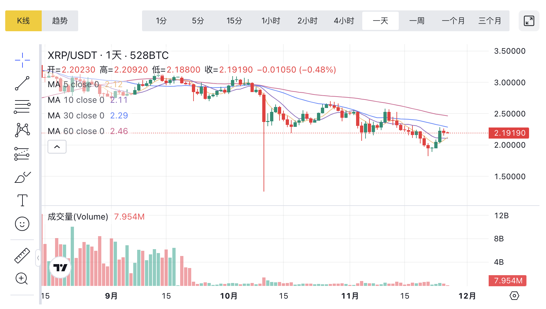Choose the price projection forecasting tool
This screenshot has height=309, width=546.
(x=22, y=154)
